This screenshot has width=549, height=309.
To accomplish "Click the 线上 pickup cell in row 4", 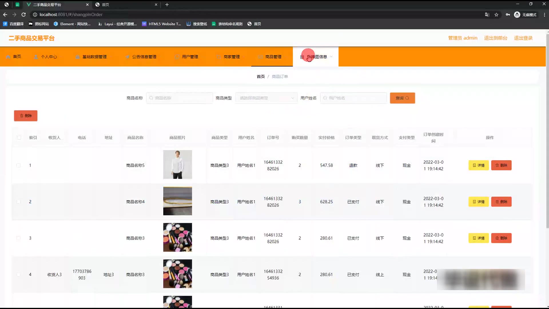I will [x=380, y=275].
